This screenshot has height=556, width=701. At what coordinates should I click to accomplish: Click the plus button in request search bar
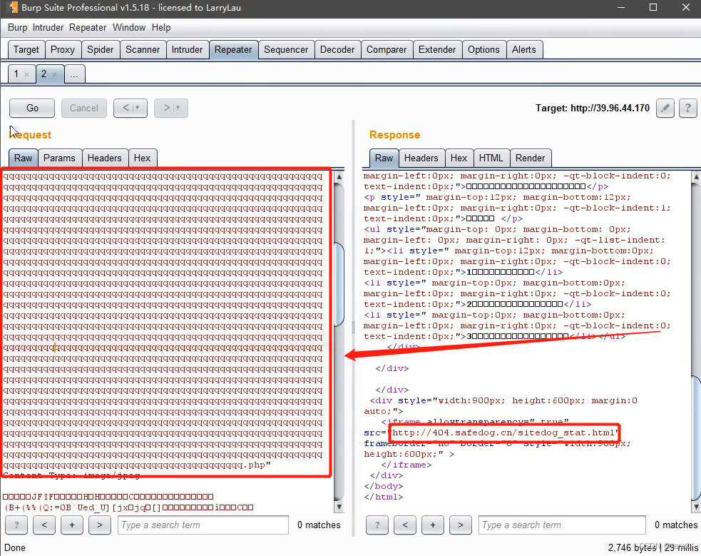[72, 525]
